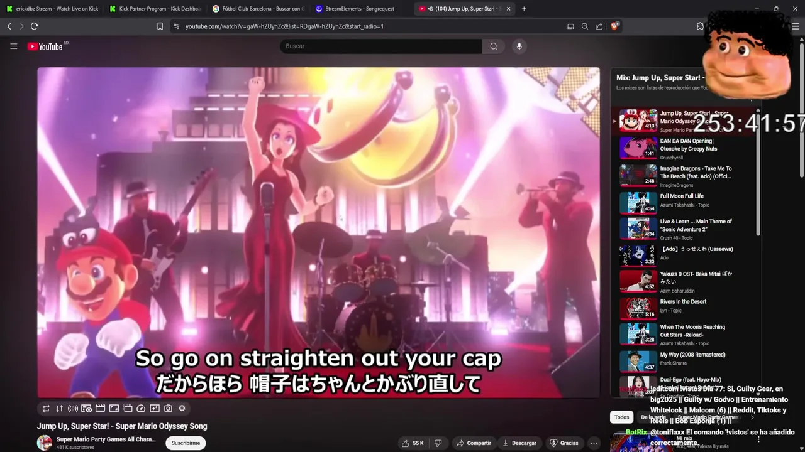805x452 pixels.
Task: Open the YouTube hamburger guide menu
Action: [13, 46]
